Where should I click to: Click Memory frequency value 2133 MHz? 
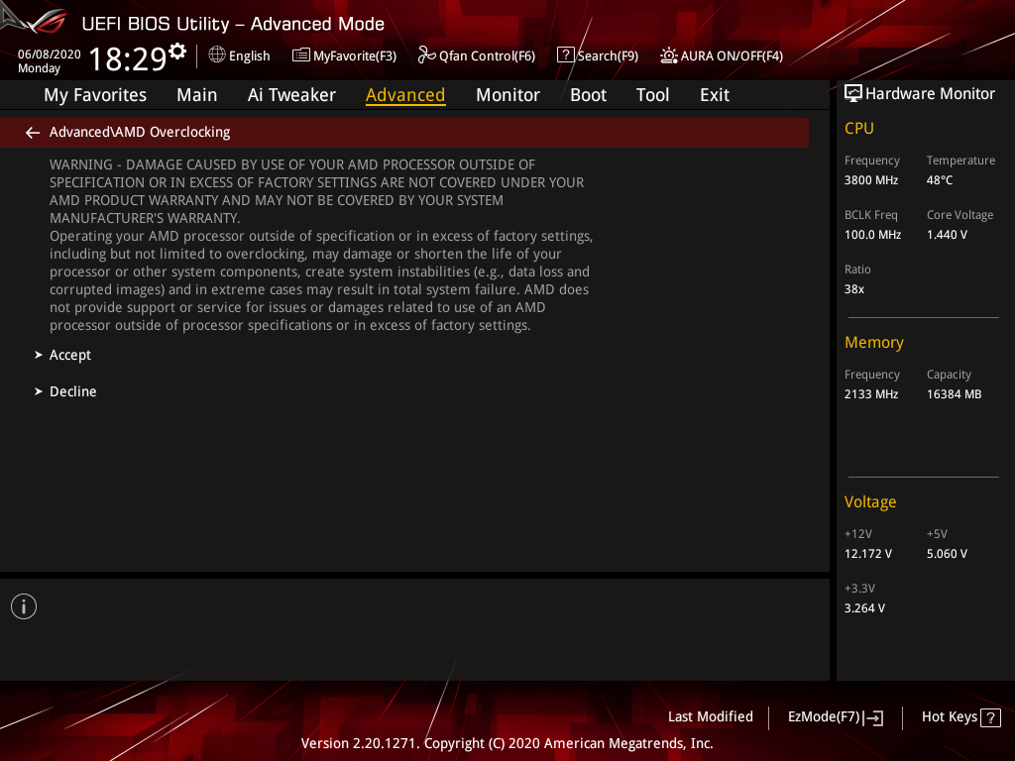click(x=870, y=394)
